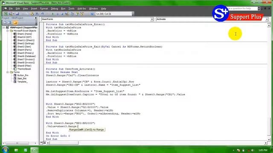
Task: Click the View Microsoft Excel toolbar icon
Action: point(6,14)
